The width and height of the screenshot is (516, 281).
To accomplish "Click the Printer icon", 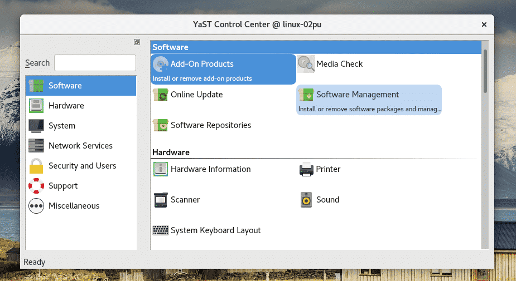I will 306,169.
